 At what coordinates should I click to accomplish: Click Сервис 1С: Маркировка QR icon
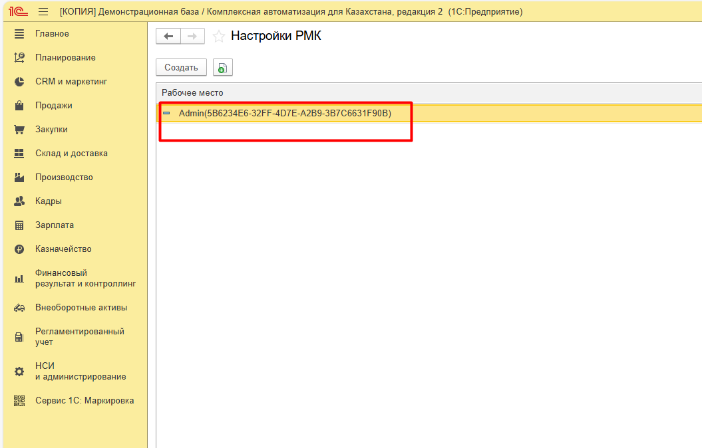click(x=19, y=401)
